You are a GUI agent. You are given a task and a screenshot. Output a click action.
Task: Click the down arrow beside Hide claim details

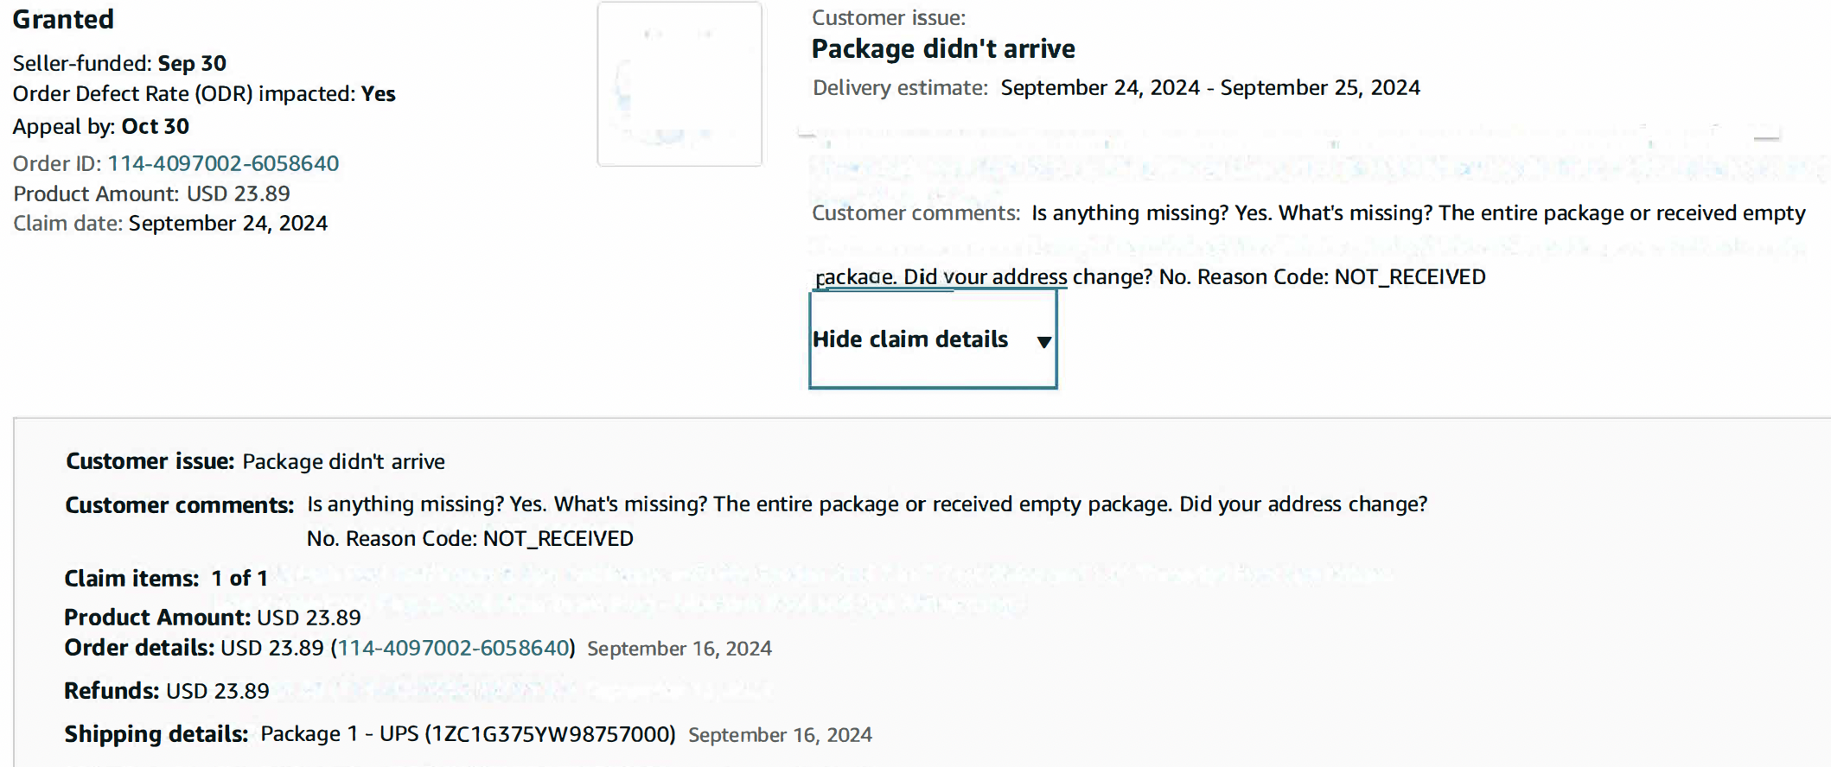point(1043,342)
